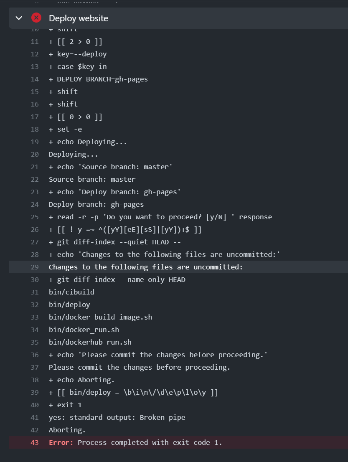
Task: Click the red failure icon beside Deploy website
Action: point(36,18)
